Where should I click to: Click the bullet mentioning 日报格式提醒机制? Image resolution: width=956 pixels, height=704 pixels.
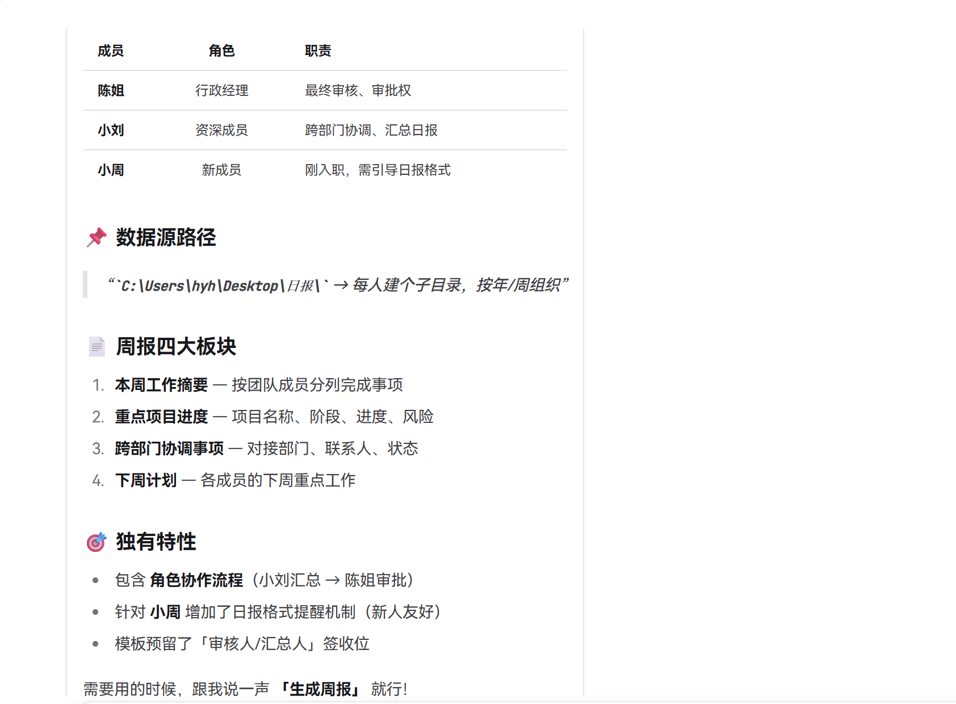coord(278,612)
